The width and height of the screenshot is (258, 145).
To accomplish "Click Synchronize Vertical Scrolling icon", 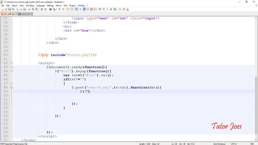I will click(x=68, y=9).
